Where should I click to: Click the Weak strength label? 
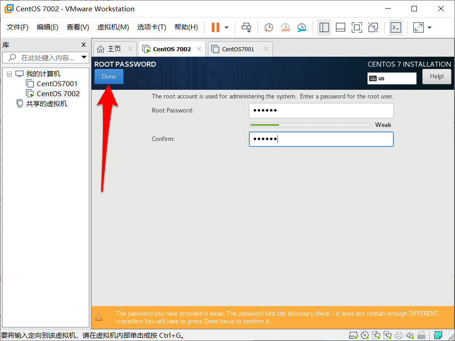(x=383, y=125)
